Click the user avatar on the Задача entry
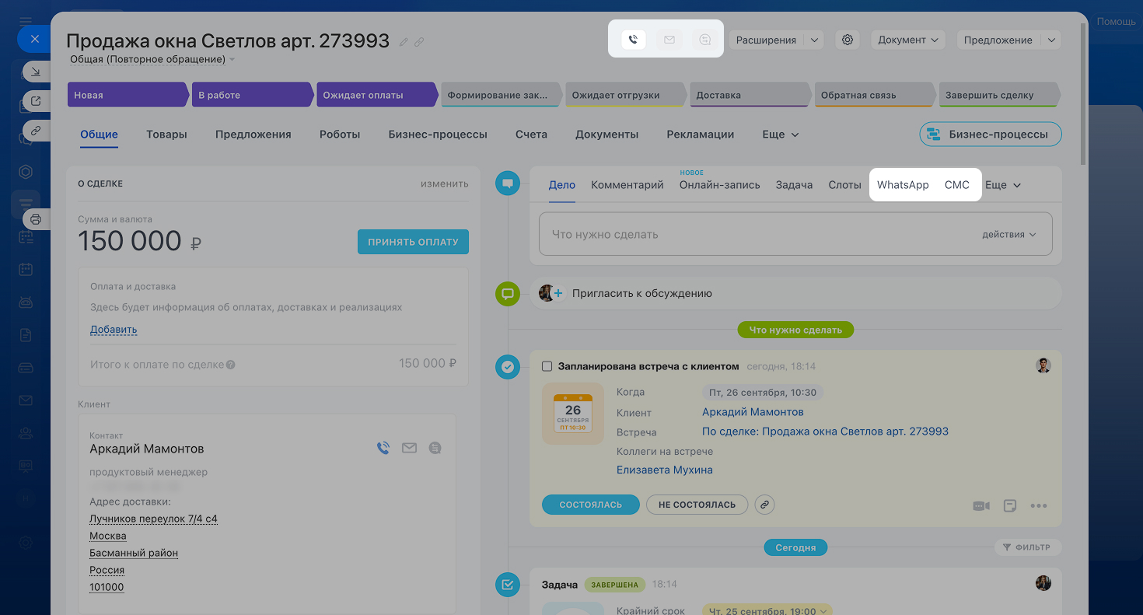 click(x=1043, y=583)
